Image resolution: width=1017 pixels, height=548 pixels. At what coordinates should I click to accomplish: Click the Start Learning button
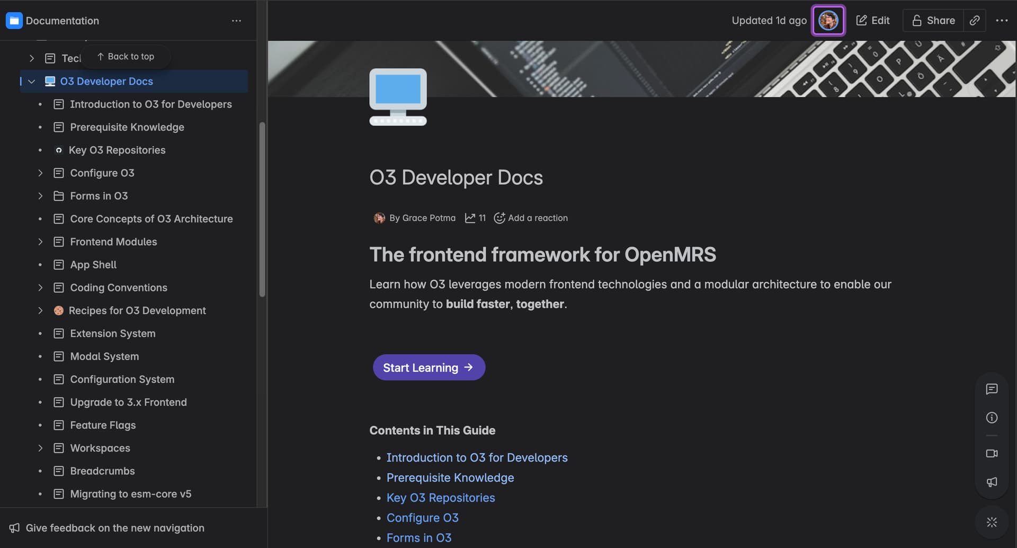point(429,367)
